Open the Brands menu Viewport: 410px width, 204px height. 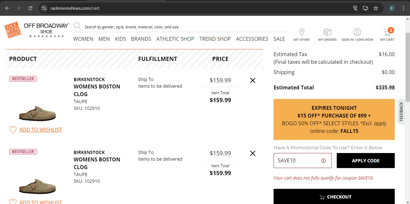pyautogui.click(x=141, y=39)
